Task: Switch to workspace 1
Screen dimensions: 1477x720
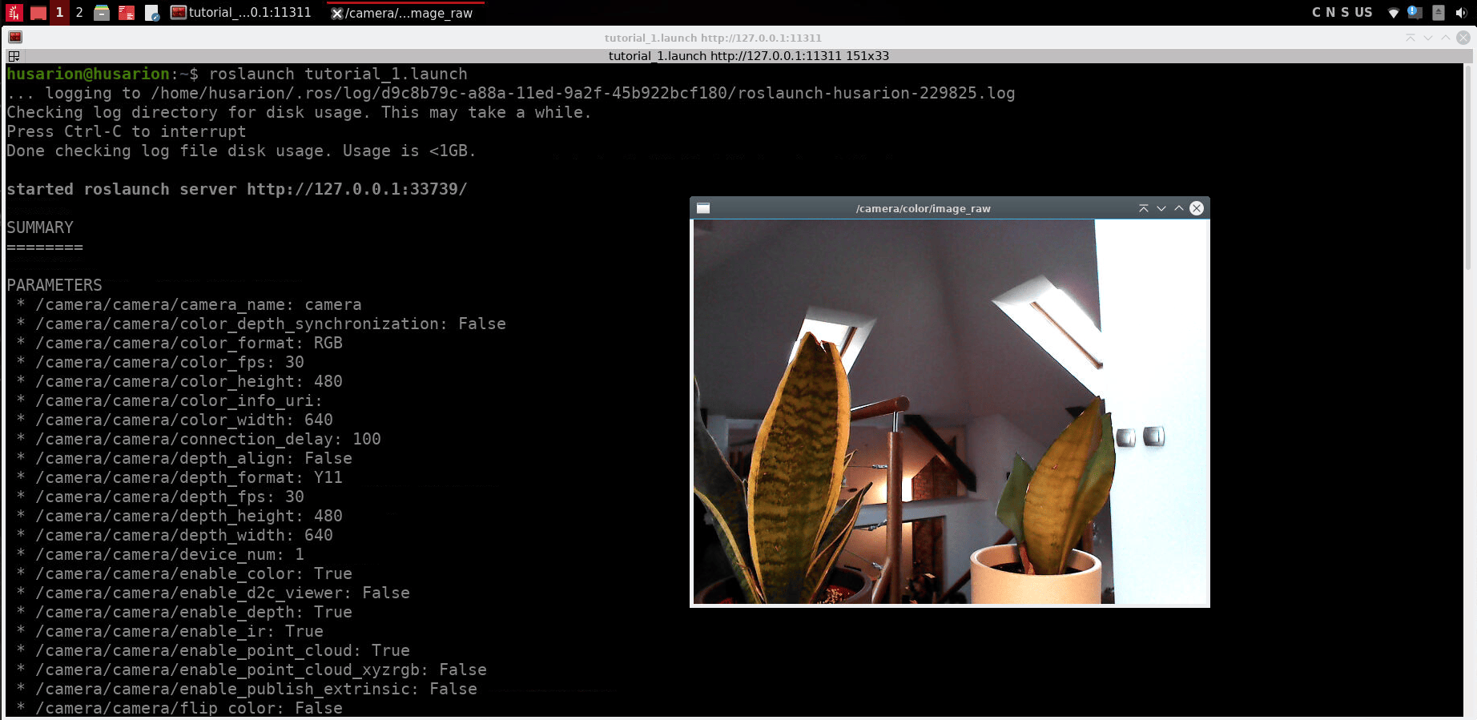Action: pyautogui.click(x=59, y=13)
